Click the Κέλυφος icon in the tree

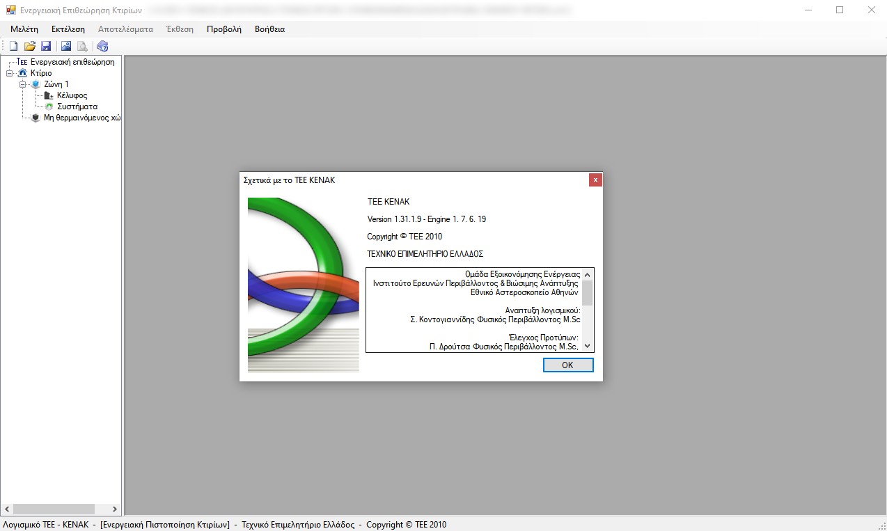click(48, 95)
